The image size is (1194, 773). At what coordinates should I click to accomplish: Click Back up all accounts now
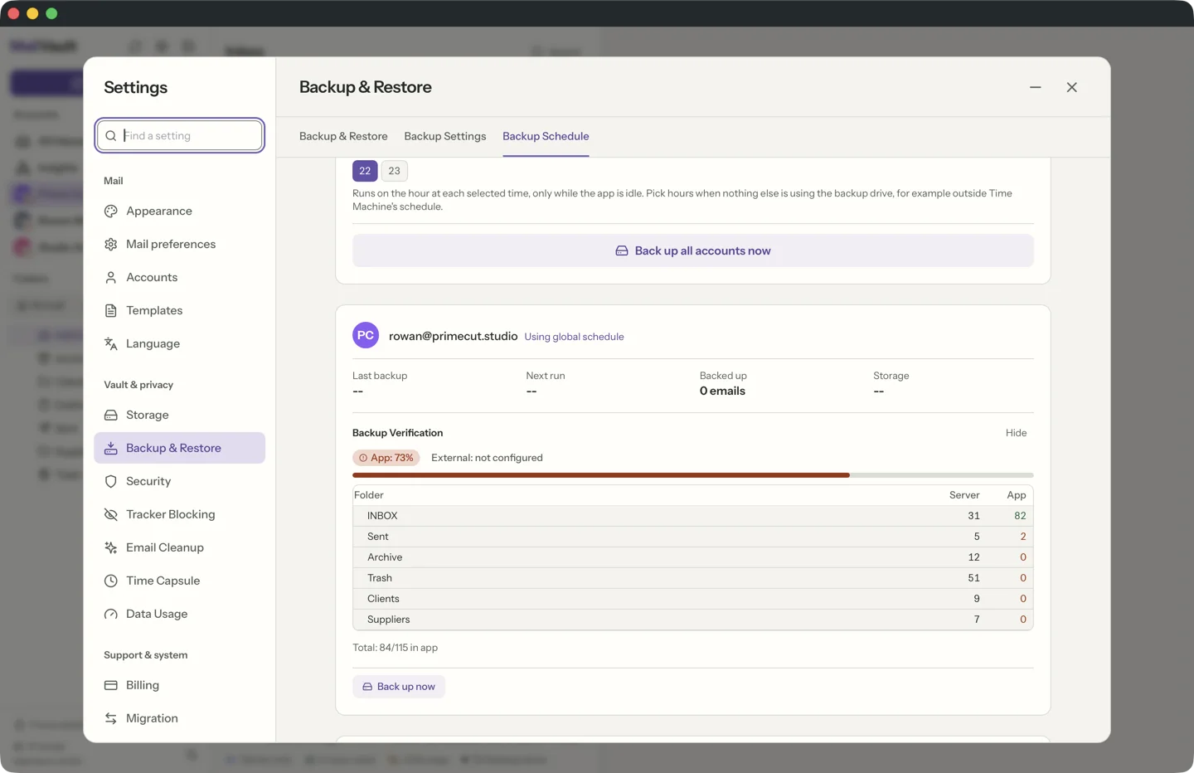pos(693,251)
